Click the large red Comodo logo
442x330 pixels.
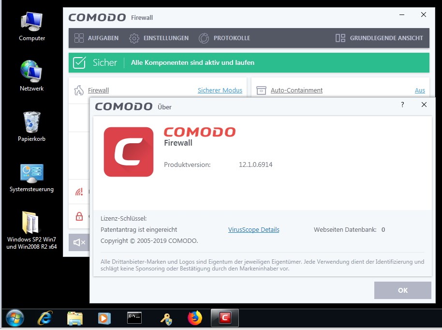129,152
